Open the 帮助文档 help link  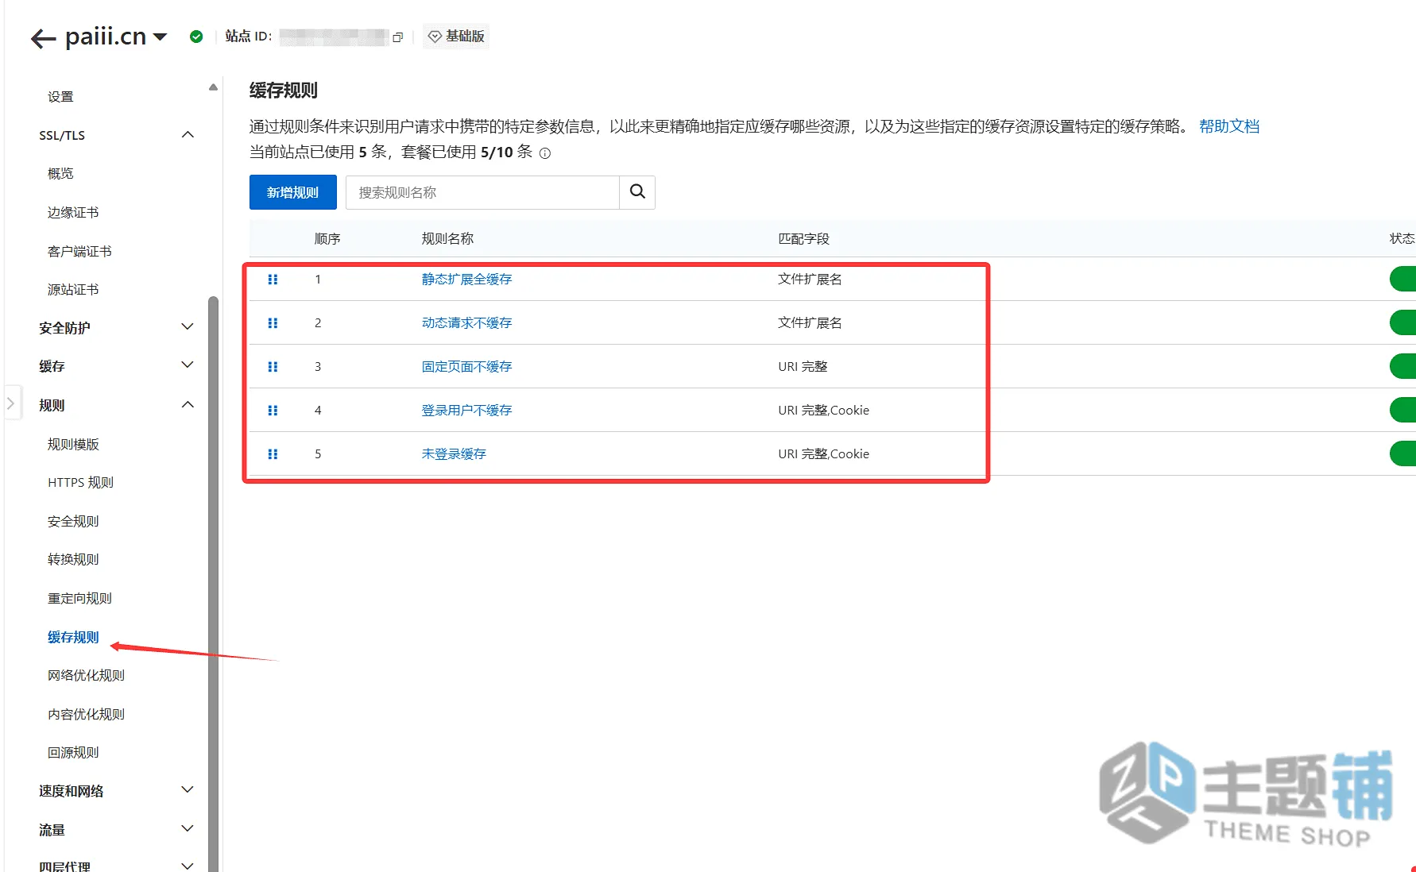pos(1229,126)
